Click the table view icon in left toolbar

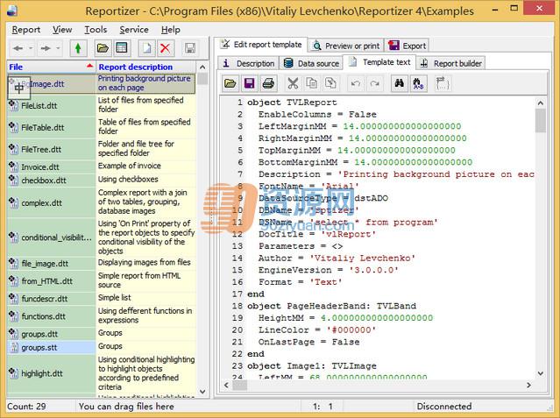tap(122, 48)
